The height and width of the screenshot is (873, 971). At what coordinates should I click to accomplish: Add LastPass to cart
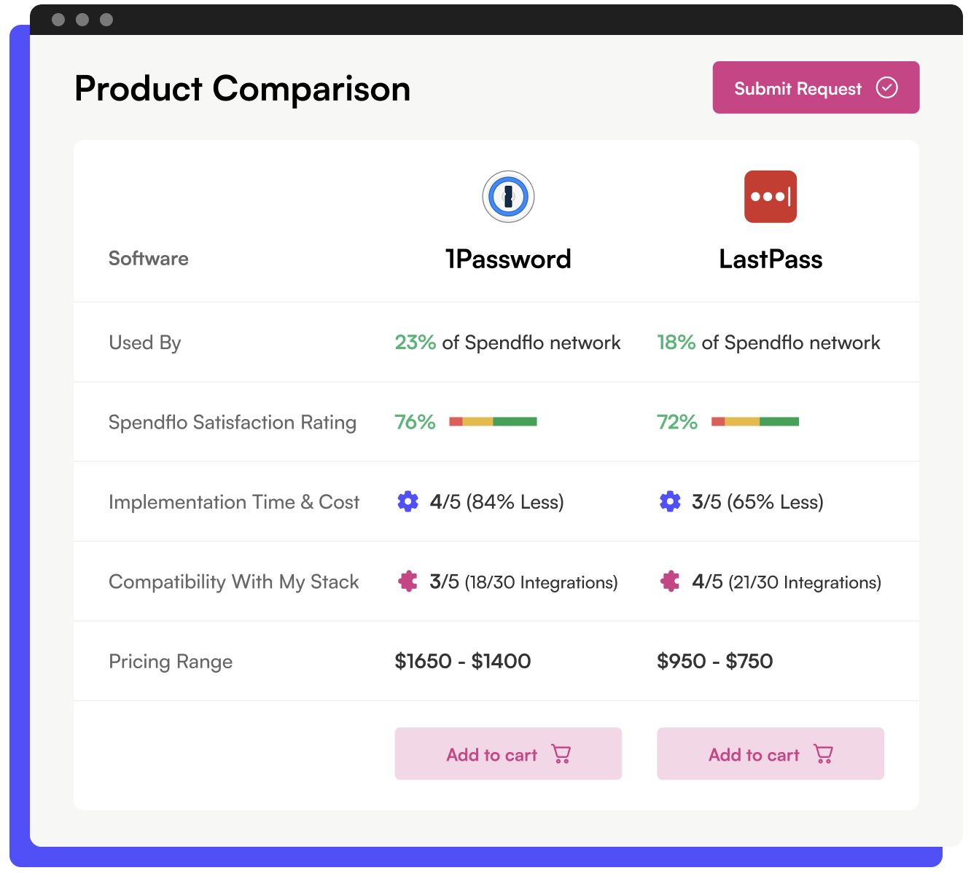(x=770, y=753)
